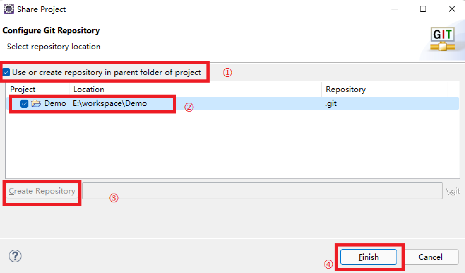Minimize the Share Project window
The height and width of the screenshot is (273, 465).
click(x=394, y=9)
